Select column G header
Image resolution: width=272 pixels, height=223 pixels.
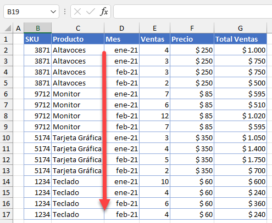[240, 28]
